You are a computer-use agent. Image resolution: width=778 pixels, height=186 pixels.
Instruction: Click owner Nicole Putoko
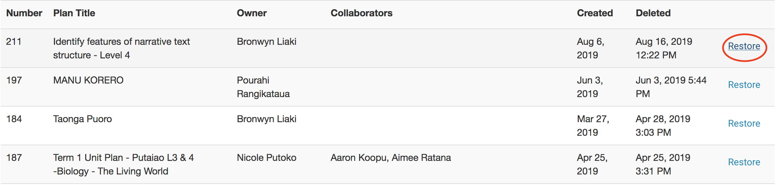(266, 157)
